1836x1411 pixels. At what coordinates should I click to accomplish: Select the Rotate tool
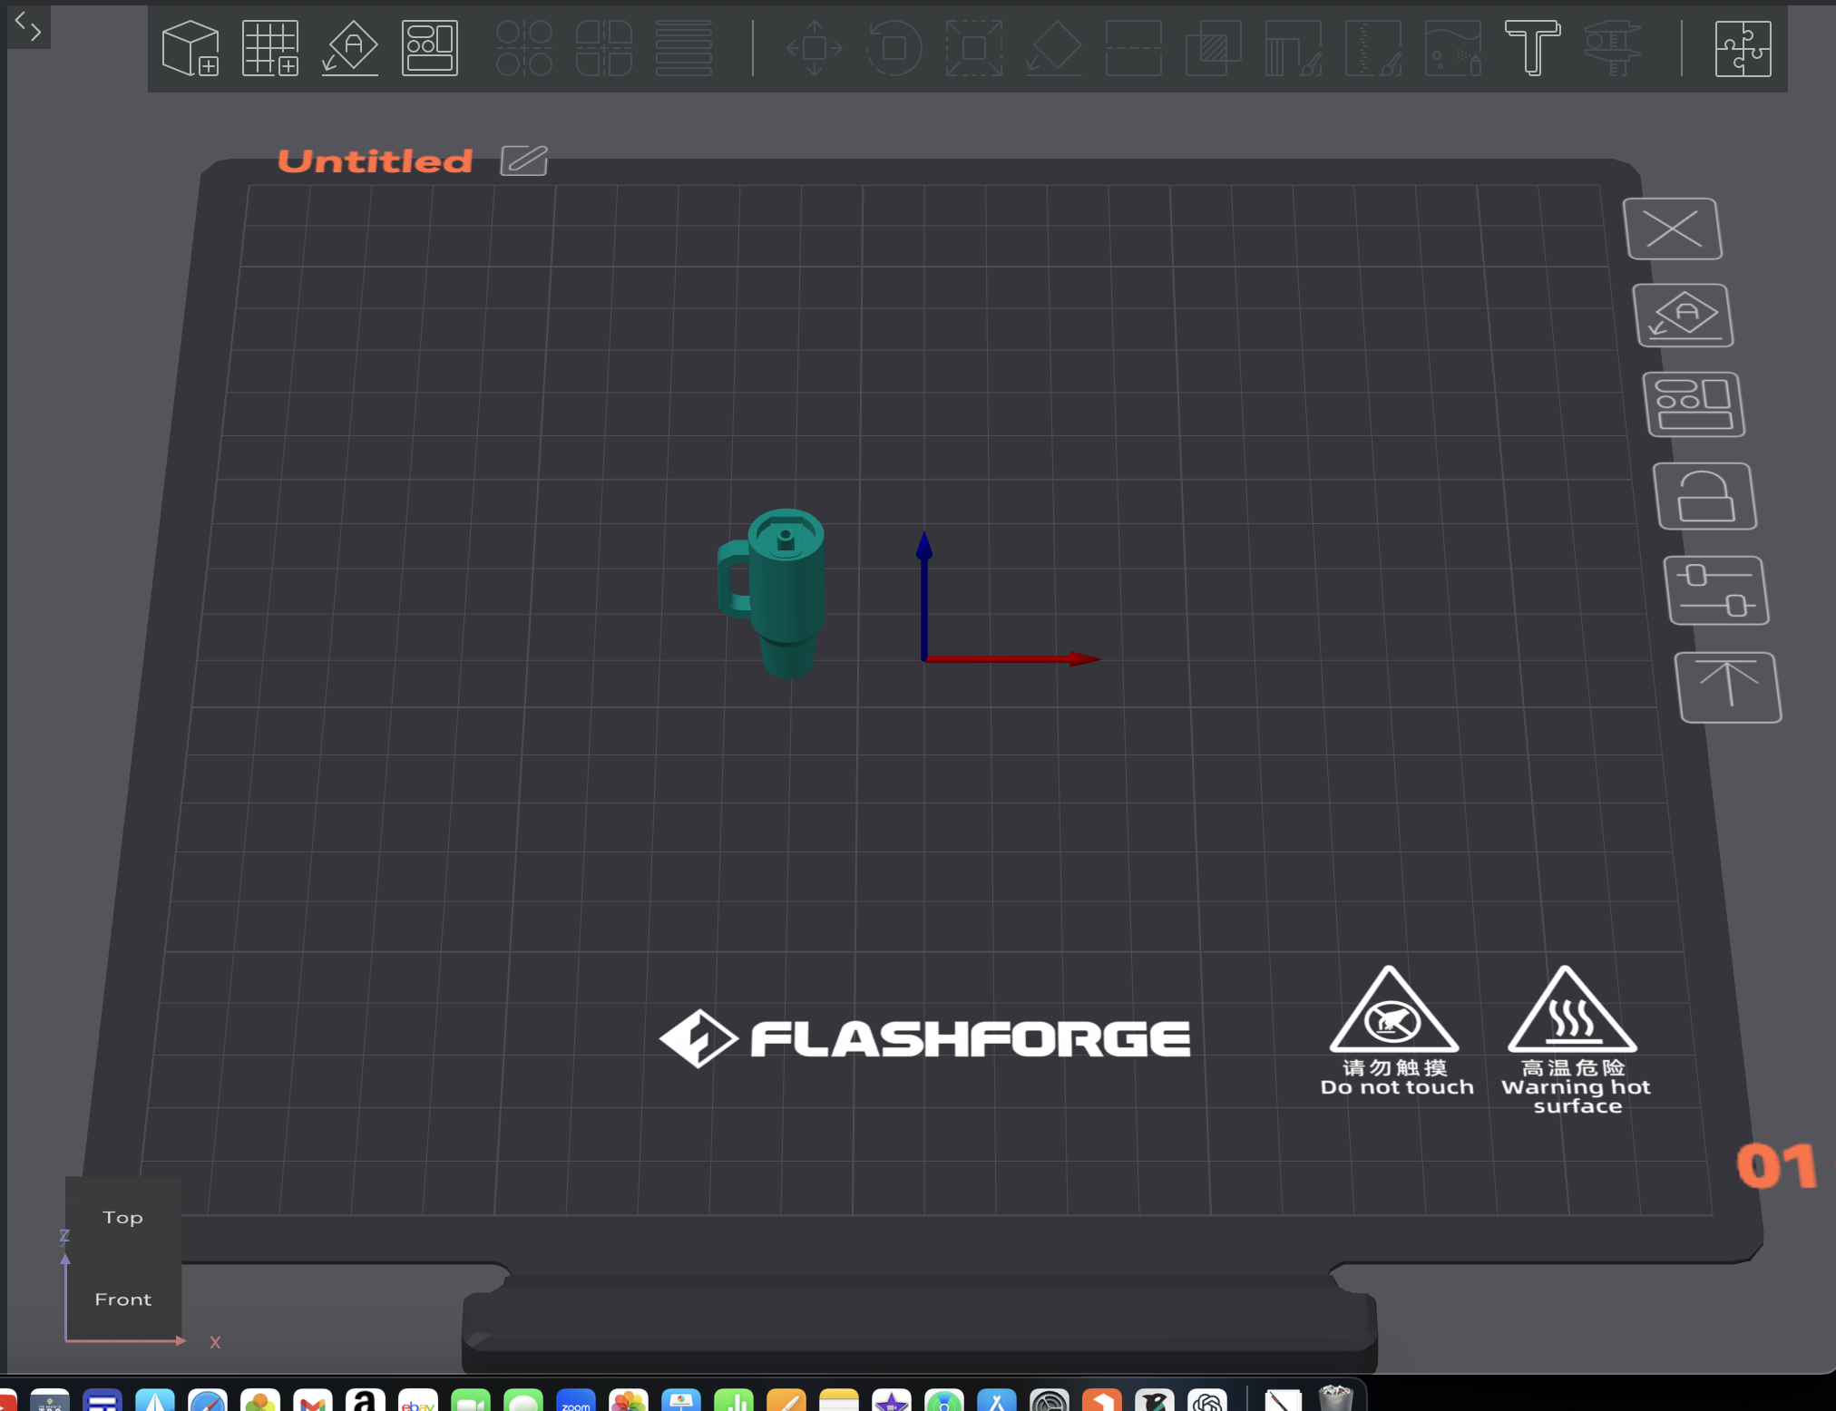click(894, 48)
